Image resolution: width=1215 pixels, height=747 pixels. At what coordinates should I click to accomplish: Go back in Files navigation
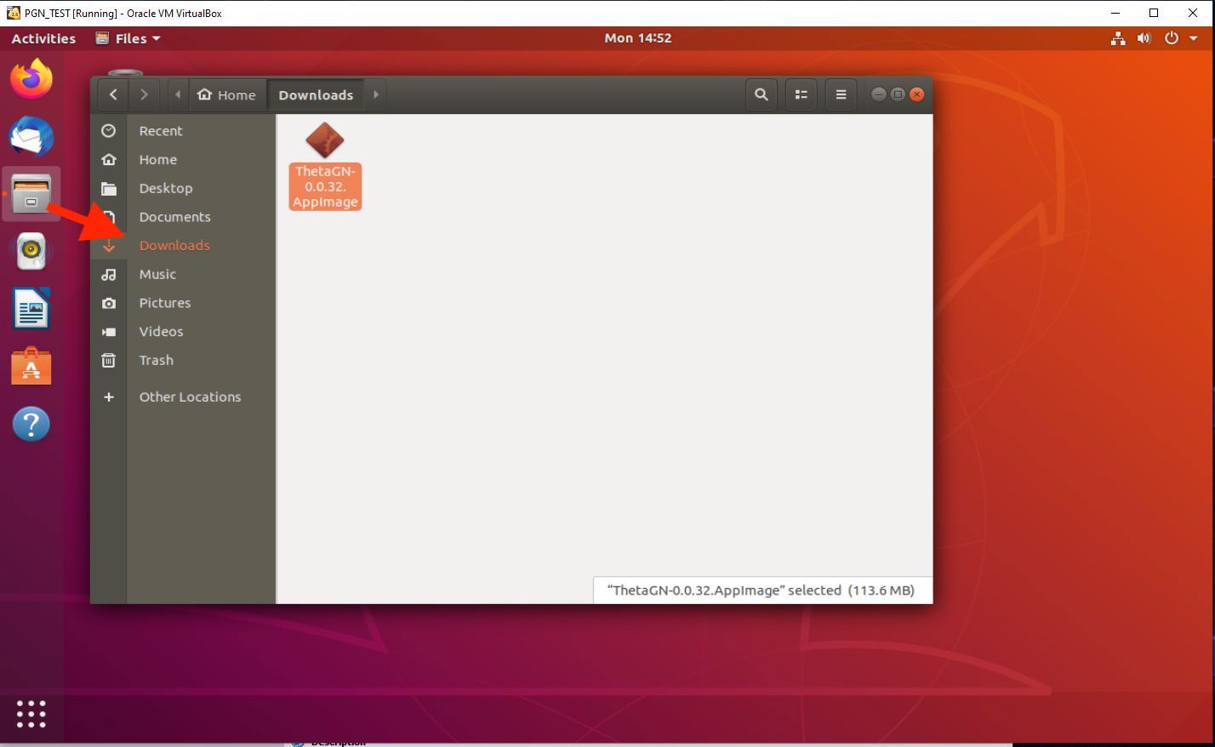pos(113,94)
